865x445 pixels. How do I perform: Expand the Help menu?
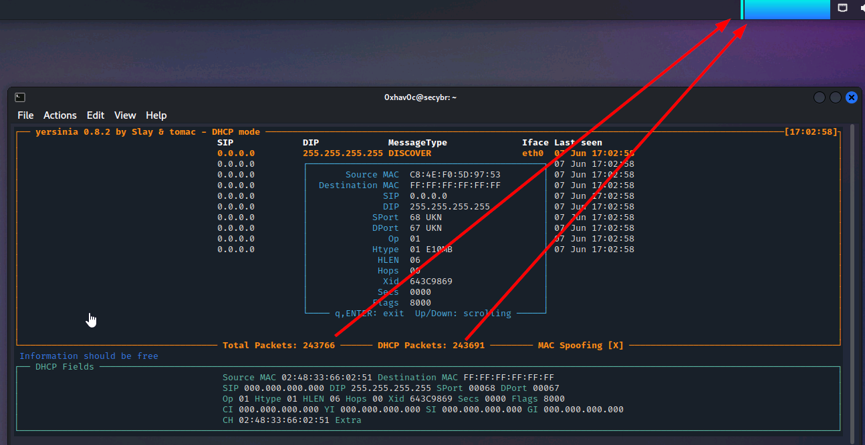[x=156, y=115]
